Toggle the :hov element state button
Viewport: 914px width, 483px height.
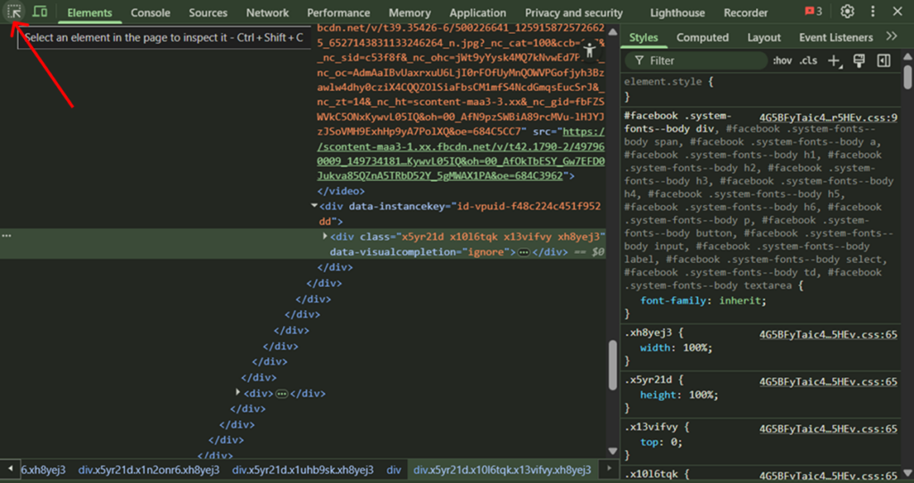point(782,61)
